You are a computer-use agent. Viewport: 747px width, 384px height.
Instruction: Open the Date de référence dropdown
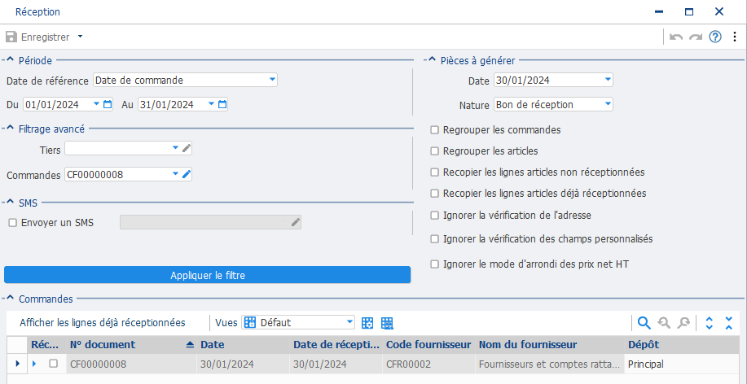pyautogui.click(x=272, y=80)
